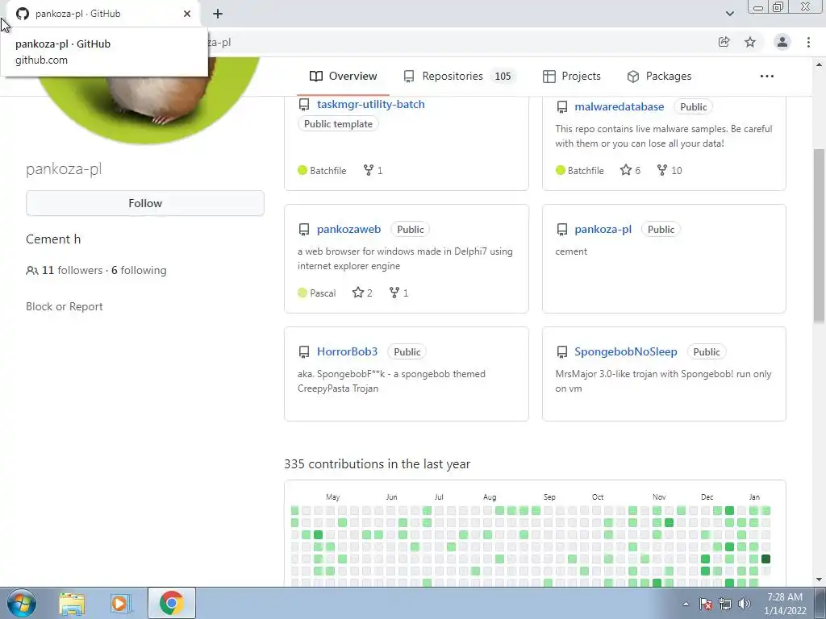This screenshot has height=619, width=826.
Task: Click repo icon beside taskmgr-utility-batch
Action: [x=304, y=104]
